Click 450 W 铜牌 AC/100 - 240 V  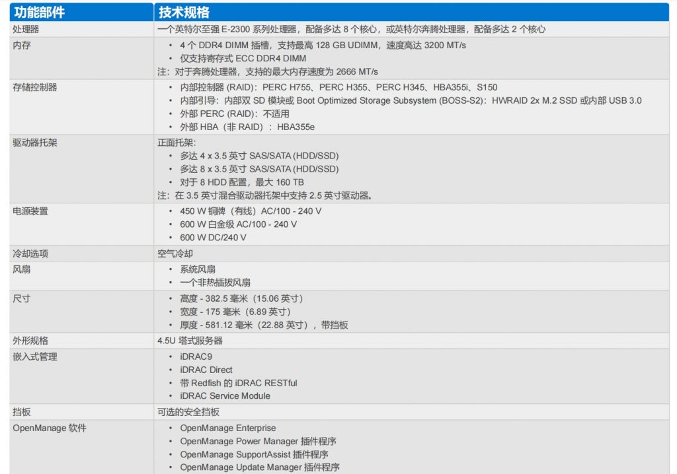point(251,211)
